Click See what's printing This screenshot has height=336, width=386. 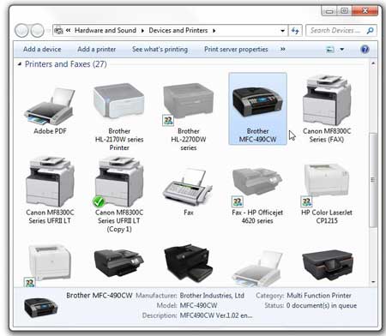click(160, 49)
